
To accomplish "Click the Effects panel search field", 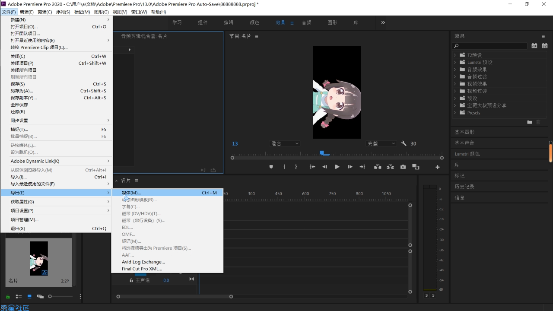I will click(x=490, y=46).
